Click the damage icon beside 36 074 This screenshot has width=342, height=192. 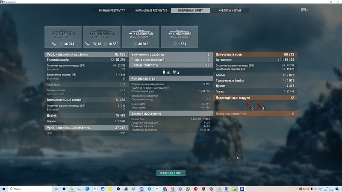tap(61, 44)
